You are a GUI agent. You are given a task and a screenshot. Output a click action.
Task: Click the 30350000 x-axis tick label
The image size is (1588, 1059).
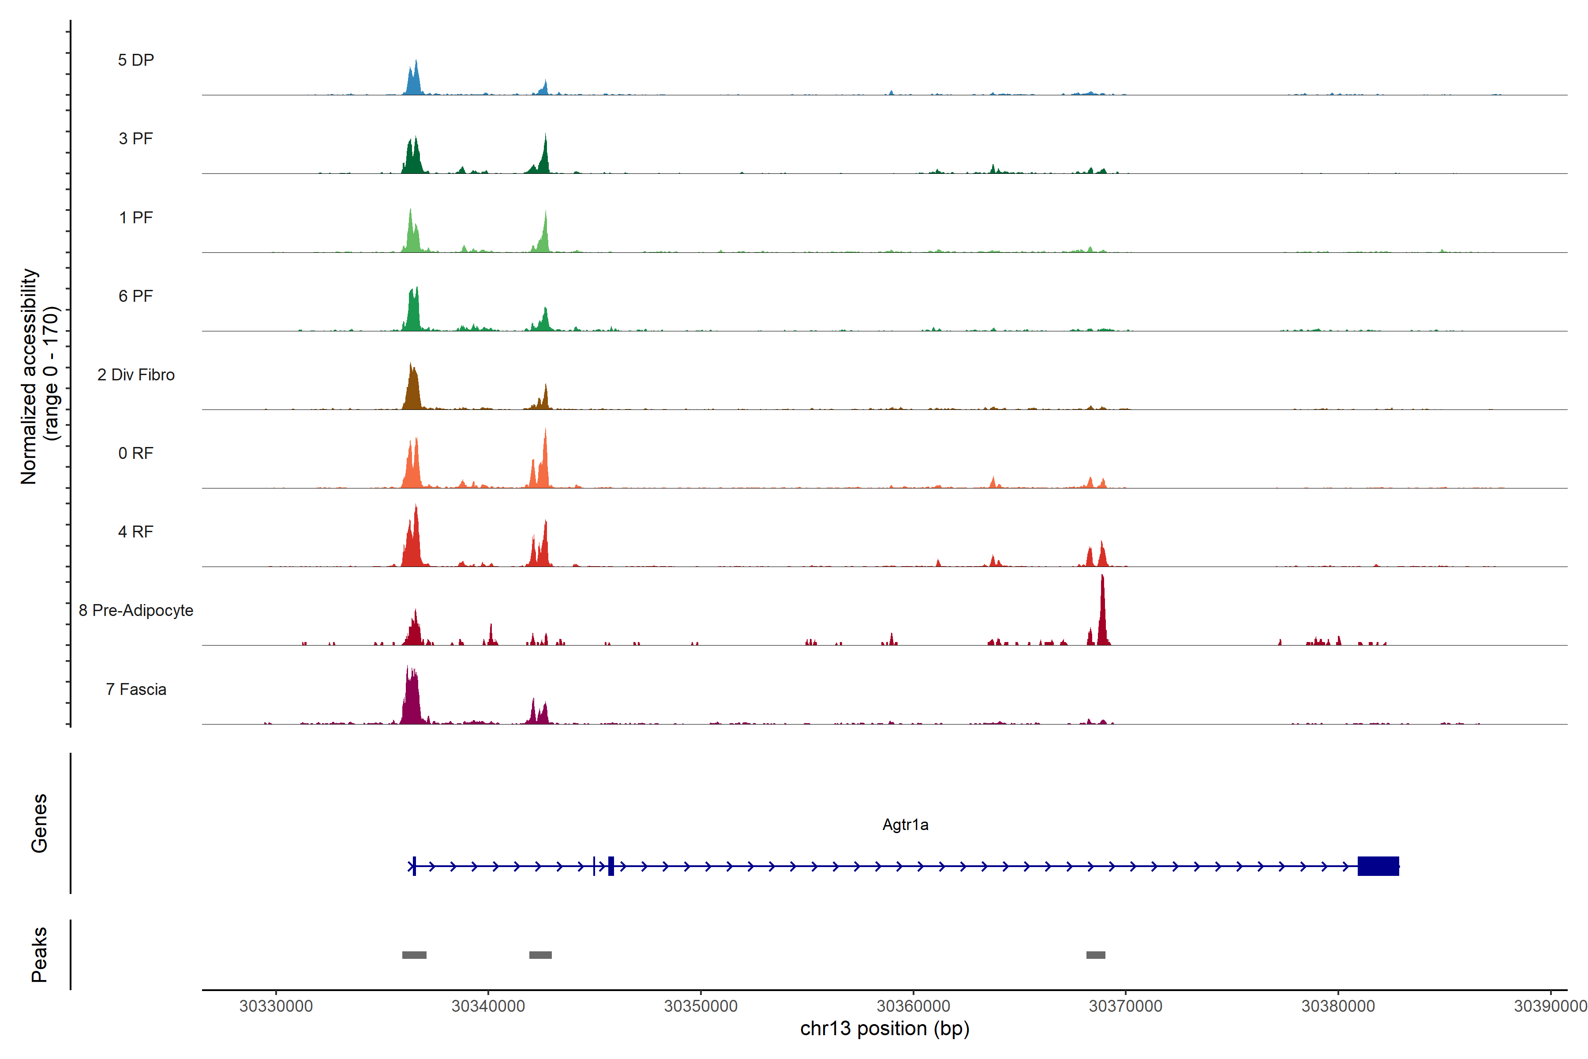(701, 1006)
